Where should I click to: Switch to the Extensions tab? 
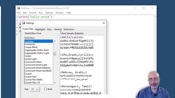[69, 29]
